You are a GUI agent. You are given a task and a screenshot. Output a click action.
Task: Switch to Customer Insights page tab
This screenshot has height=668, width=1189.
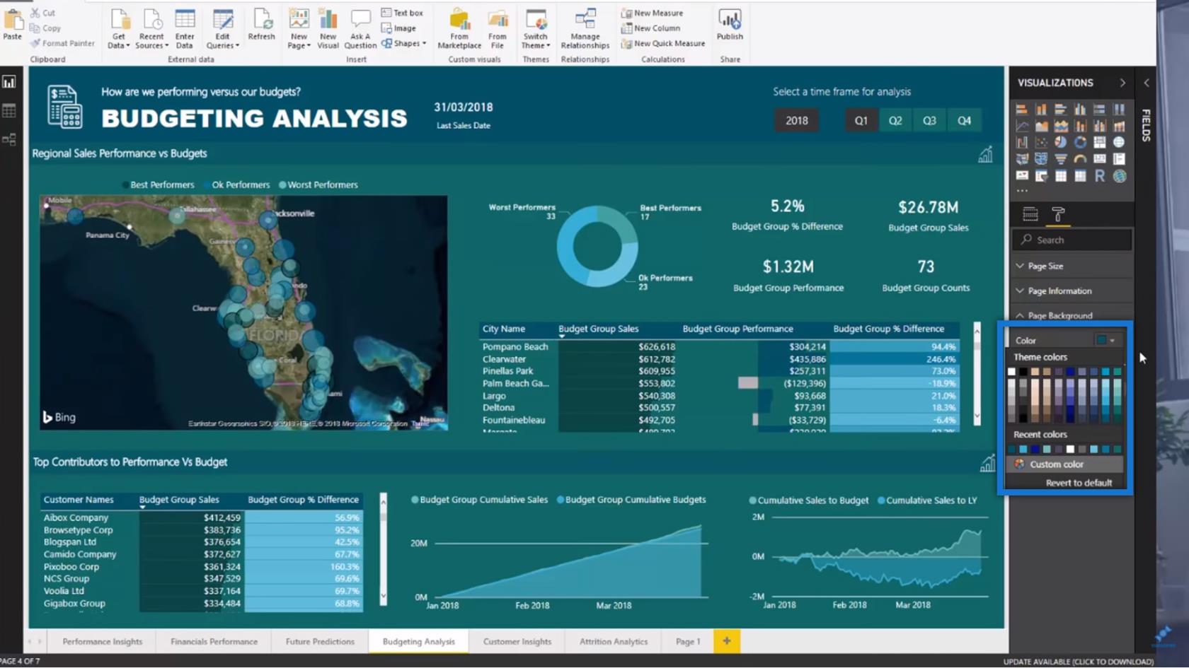(517, 641)
